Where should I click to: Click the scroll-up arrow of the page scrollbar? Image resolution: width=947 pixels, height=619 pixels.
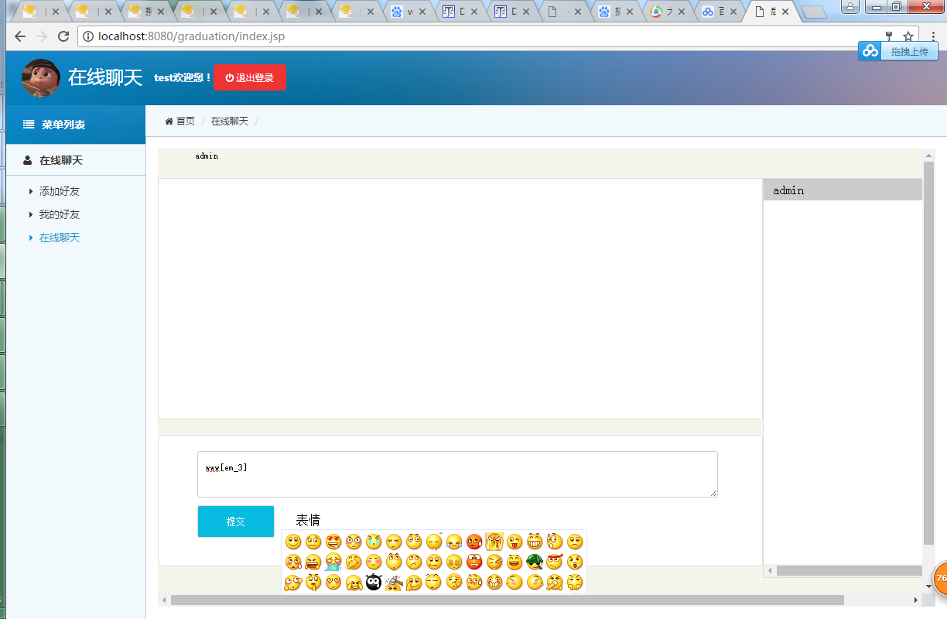(x=929, y=155)
